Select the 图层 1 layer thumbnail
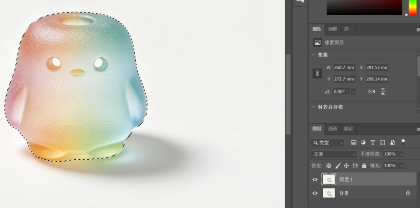 point(329,179)
